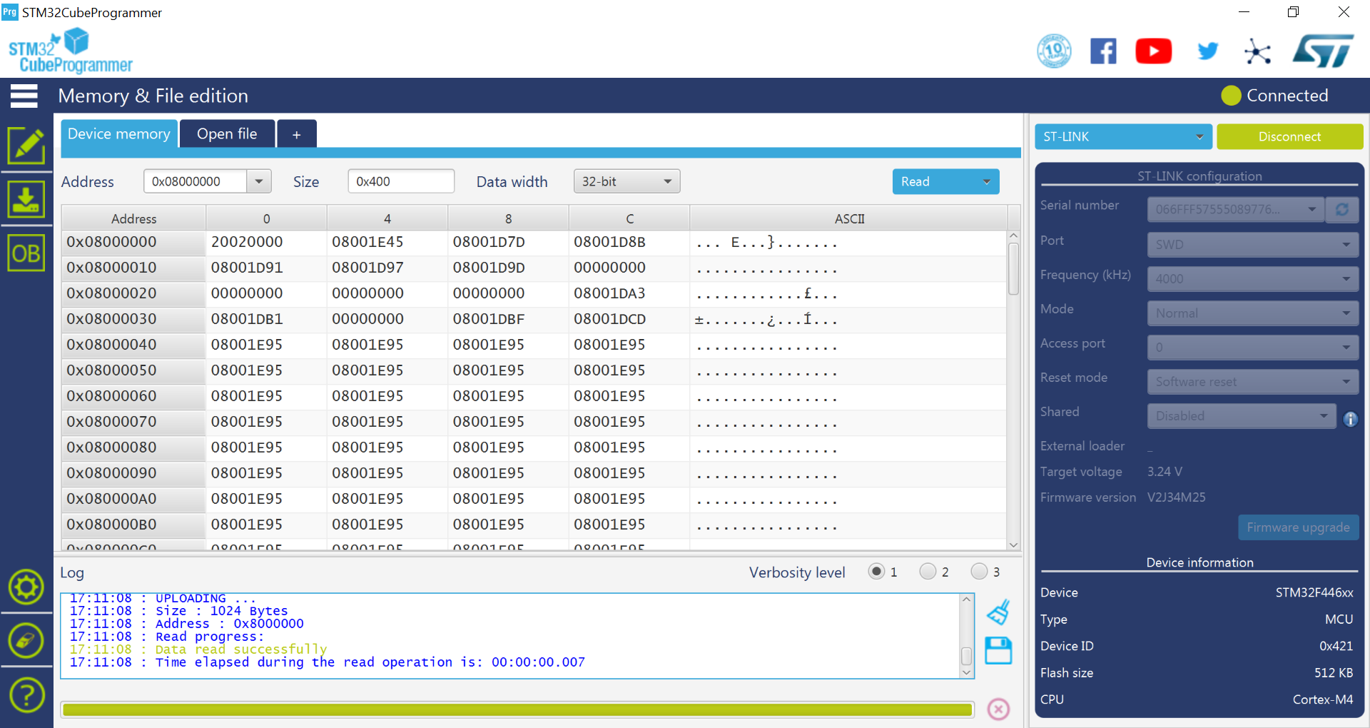1370x728 pixels.
Task: Clear the log with the broom icon
Action: (x=998, y=612)
